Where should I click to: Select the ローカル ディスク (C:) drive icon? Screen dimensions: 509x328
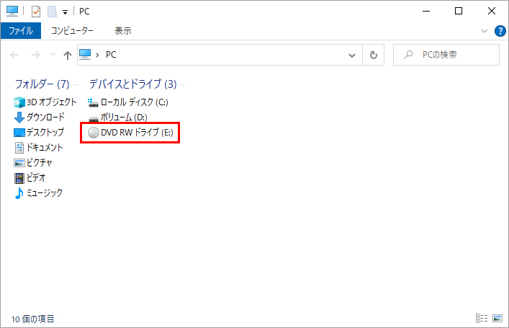tap(93, 102)
